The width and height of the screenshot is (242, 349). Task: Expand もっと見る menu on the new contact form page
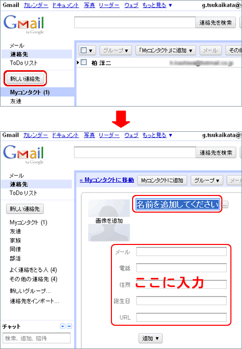(157, 135)
